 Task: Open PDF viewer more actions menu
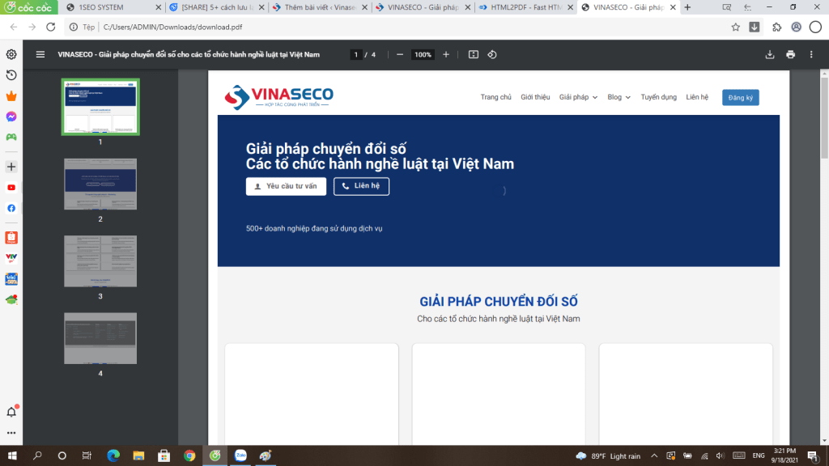(811, 54)
